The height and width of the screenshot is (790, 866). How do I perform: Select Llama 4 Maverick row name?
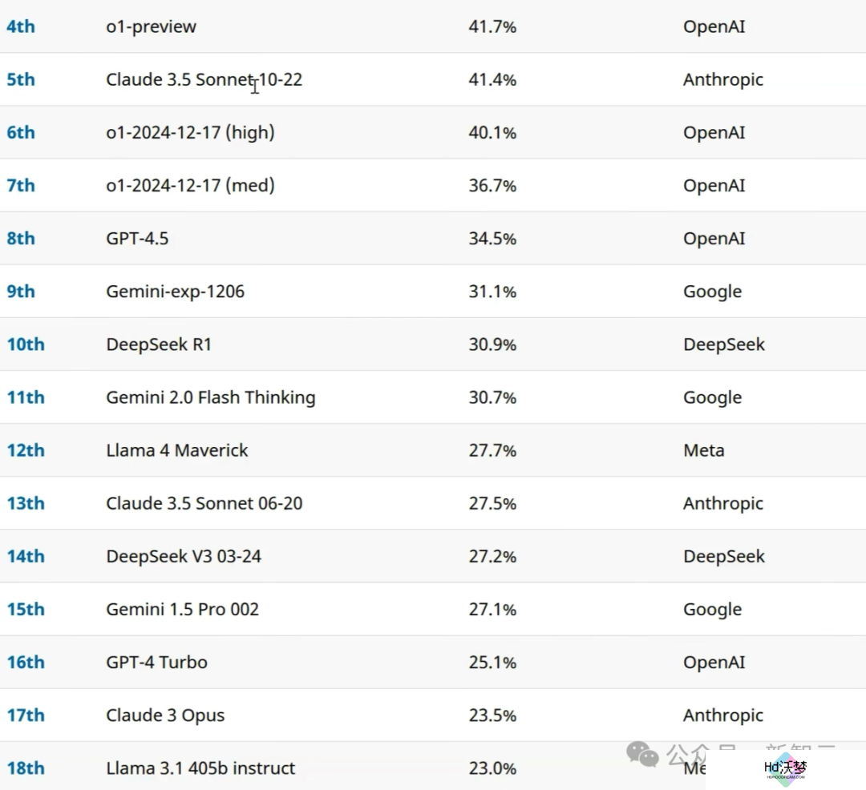(177, 450)
